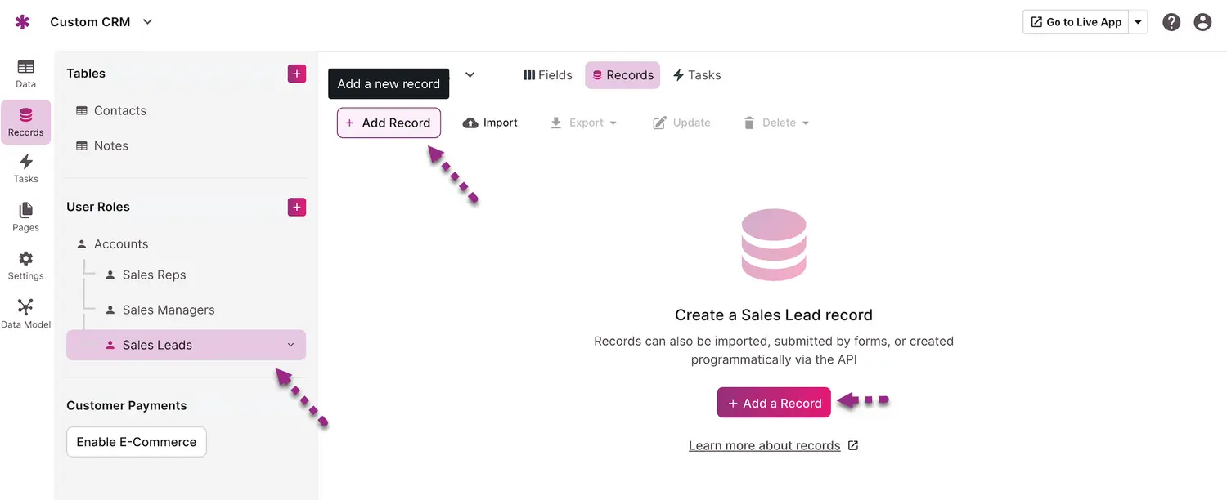Open the user account profile icon
The width and height of the screenshot is (1227, 500).
coord(1202,22)
